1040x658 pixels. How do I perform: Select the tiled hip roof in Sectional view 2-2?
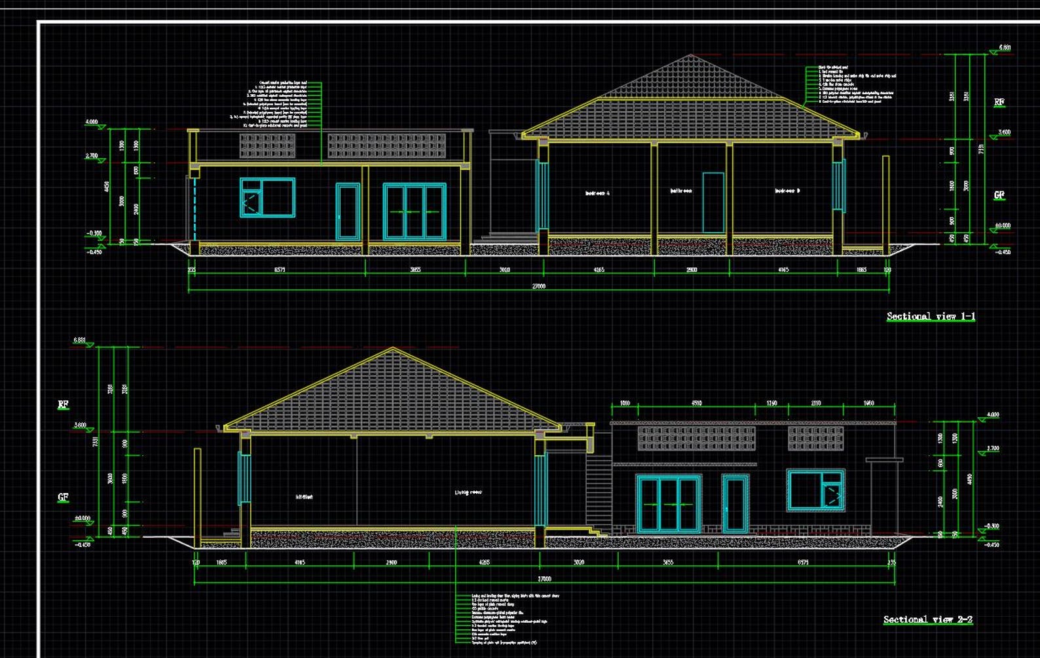[392, 389]
